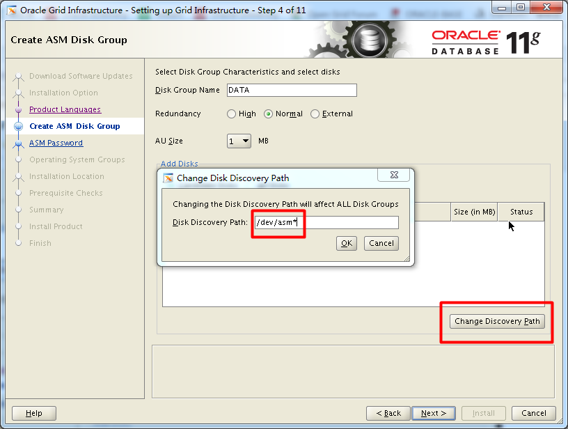Cancel the installer at bottom right
568x429 pixels.
click(534, 413)
